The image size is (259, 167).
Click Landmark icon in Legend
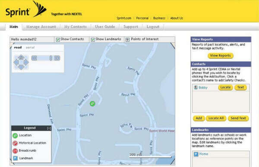(15, 158)
